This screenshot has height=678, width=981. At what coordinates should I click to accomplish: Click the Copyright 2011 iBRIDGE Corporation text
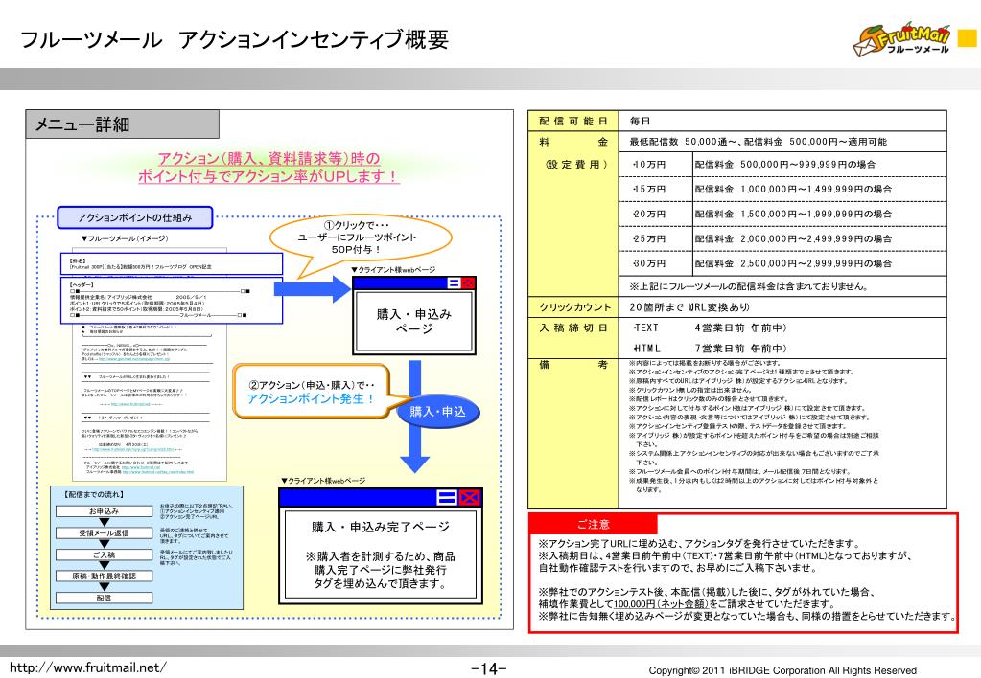(x=782, y=670)
